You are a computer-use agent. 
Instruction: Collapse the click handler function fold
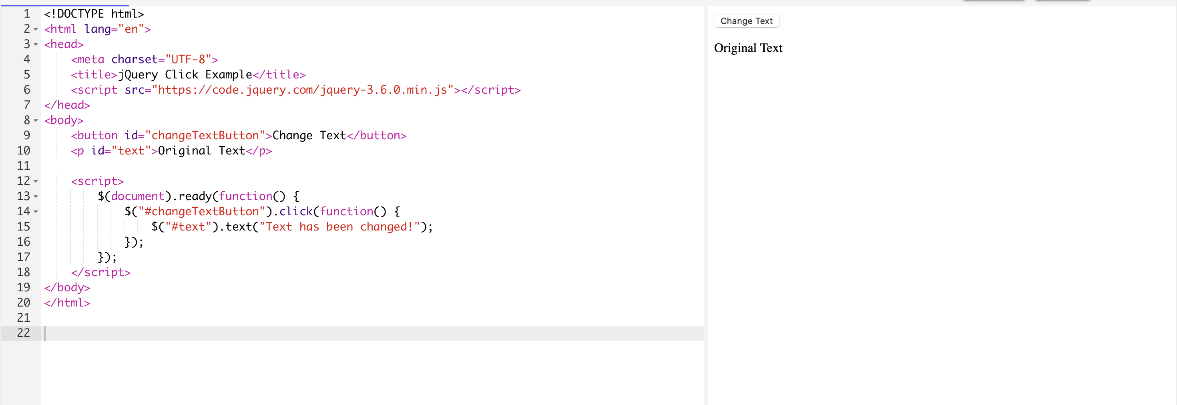point(36,211)
